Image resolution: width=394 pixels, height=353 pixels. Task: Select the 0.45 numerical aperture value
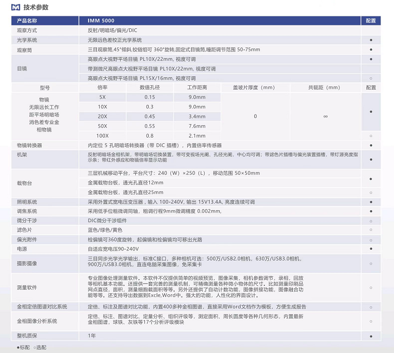pos(150,116)
